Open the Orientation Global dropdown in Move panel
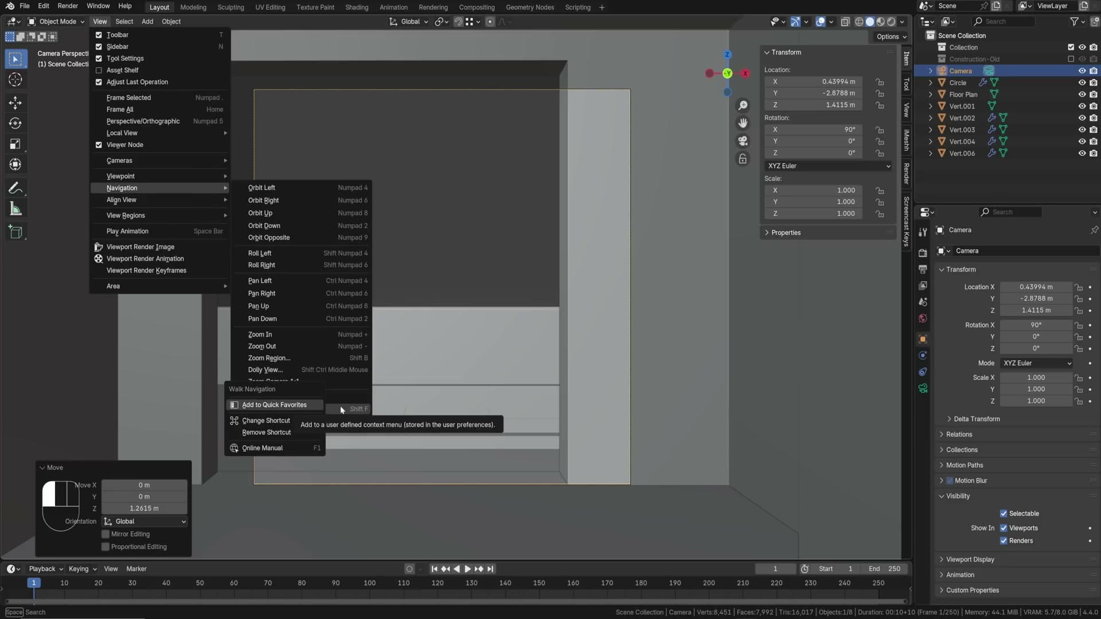This screenshot has width=1101, height=619. [145, 522]
